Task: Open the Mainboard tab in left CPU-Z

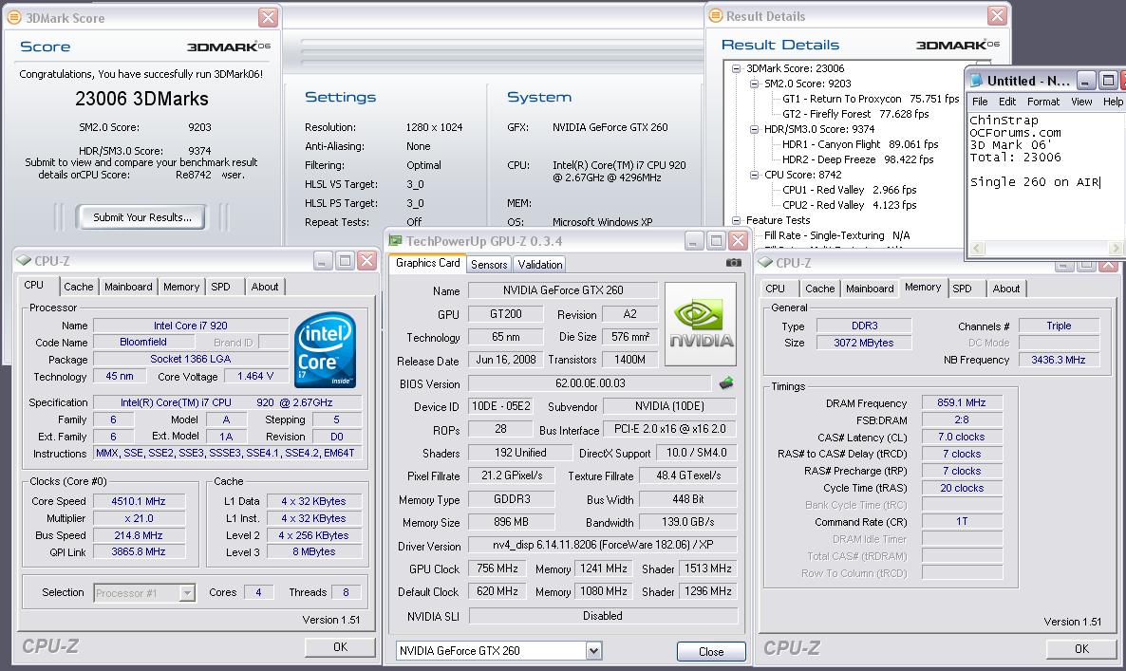Action: (x=128, y=287)
